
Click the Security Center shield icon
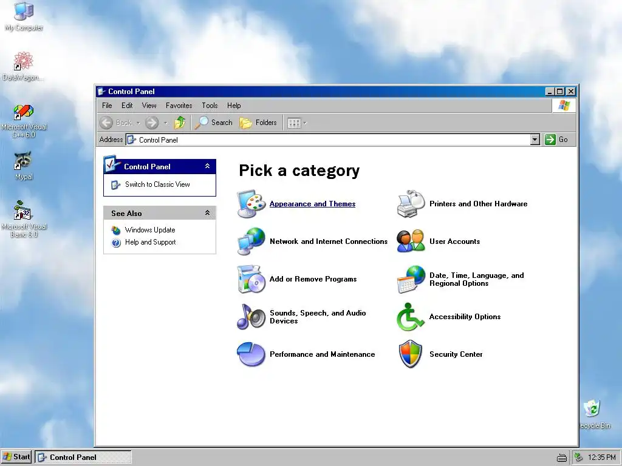point(411,354)
